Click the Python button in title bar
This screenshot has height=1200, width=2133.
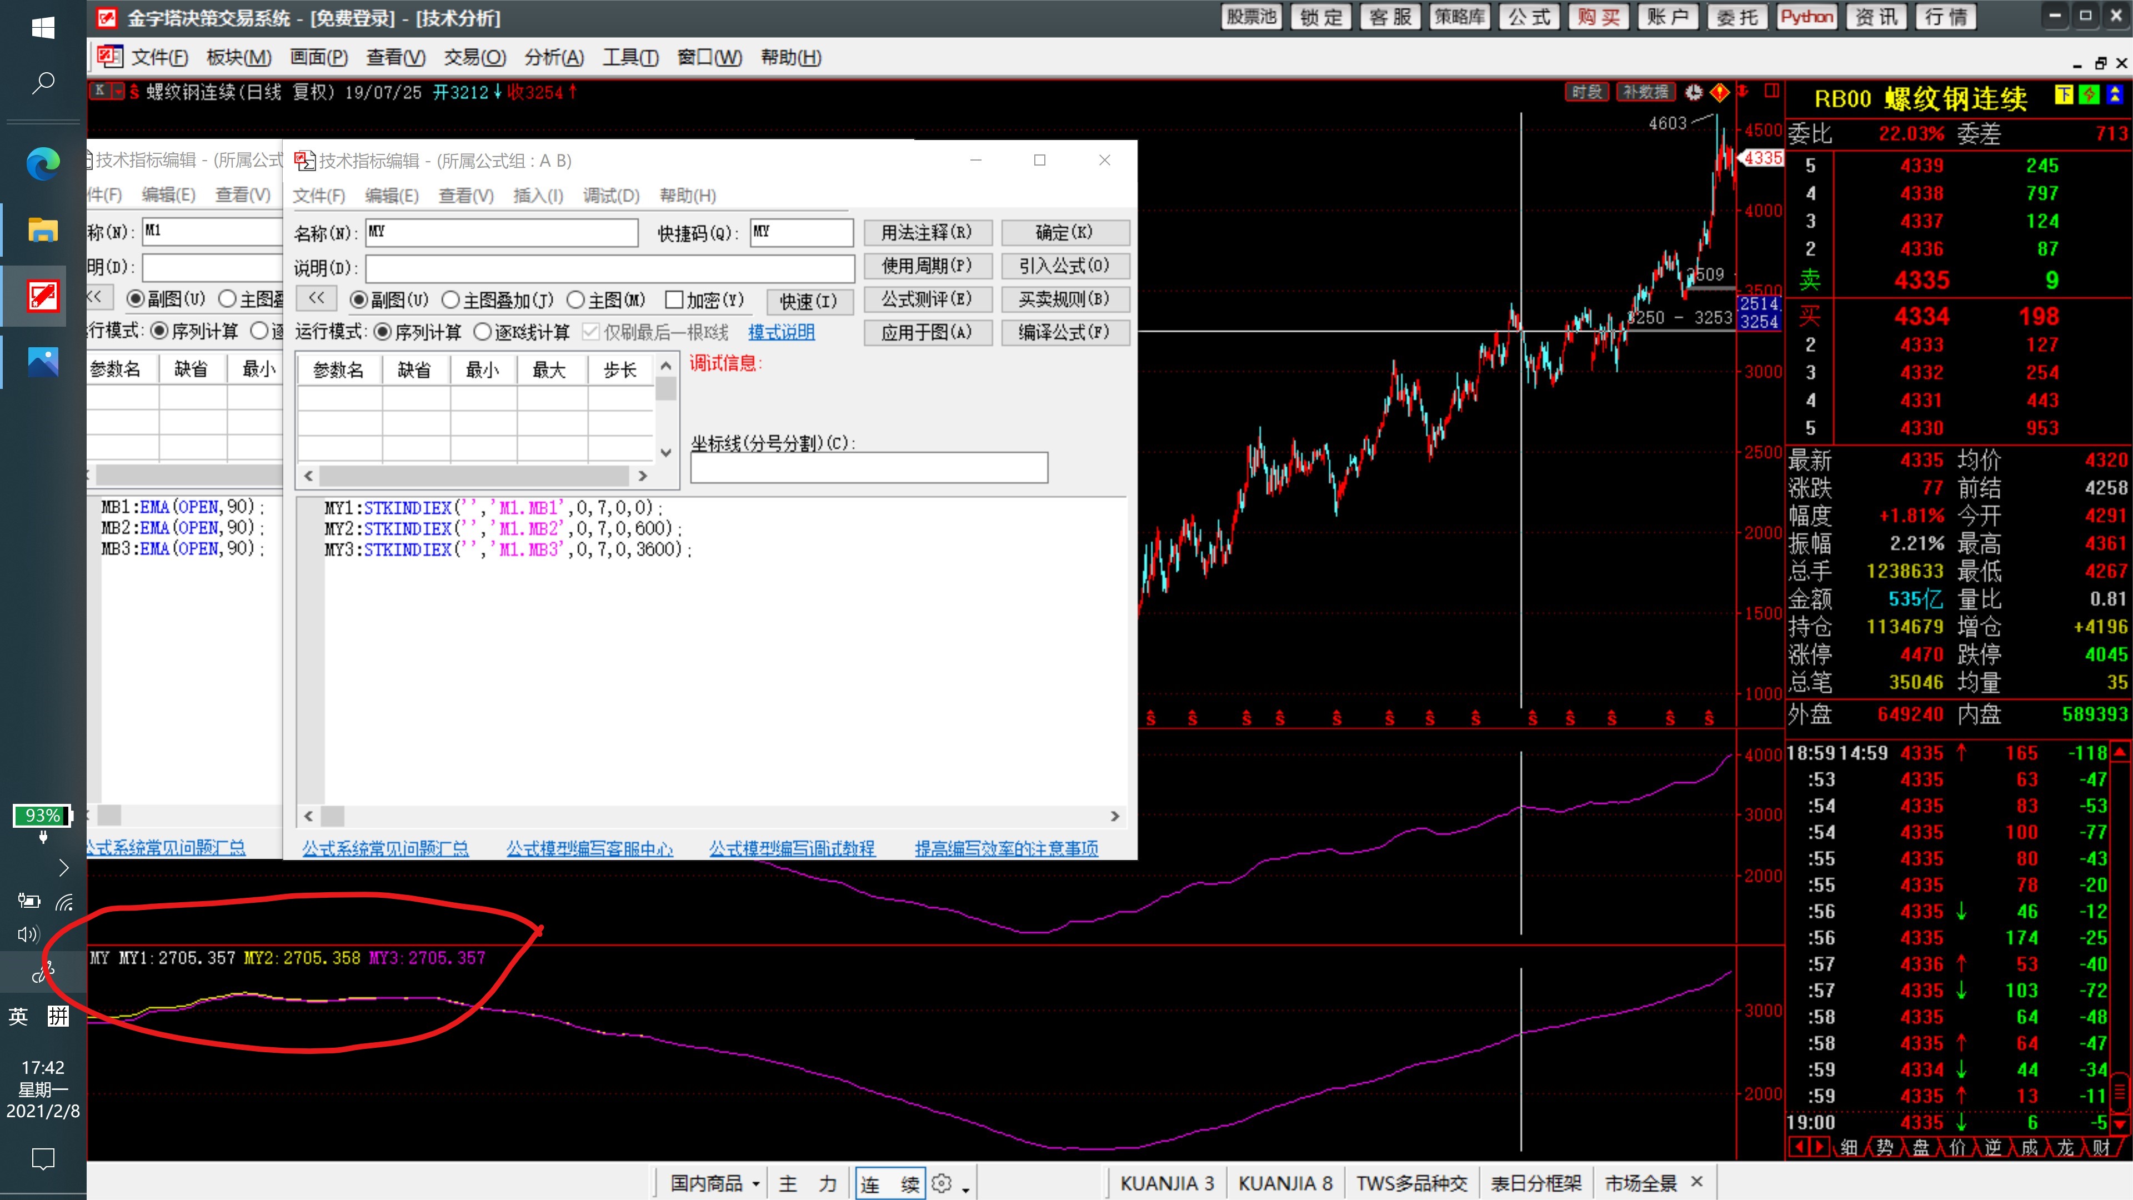pos(1806,17)
